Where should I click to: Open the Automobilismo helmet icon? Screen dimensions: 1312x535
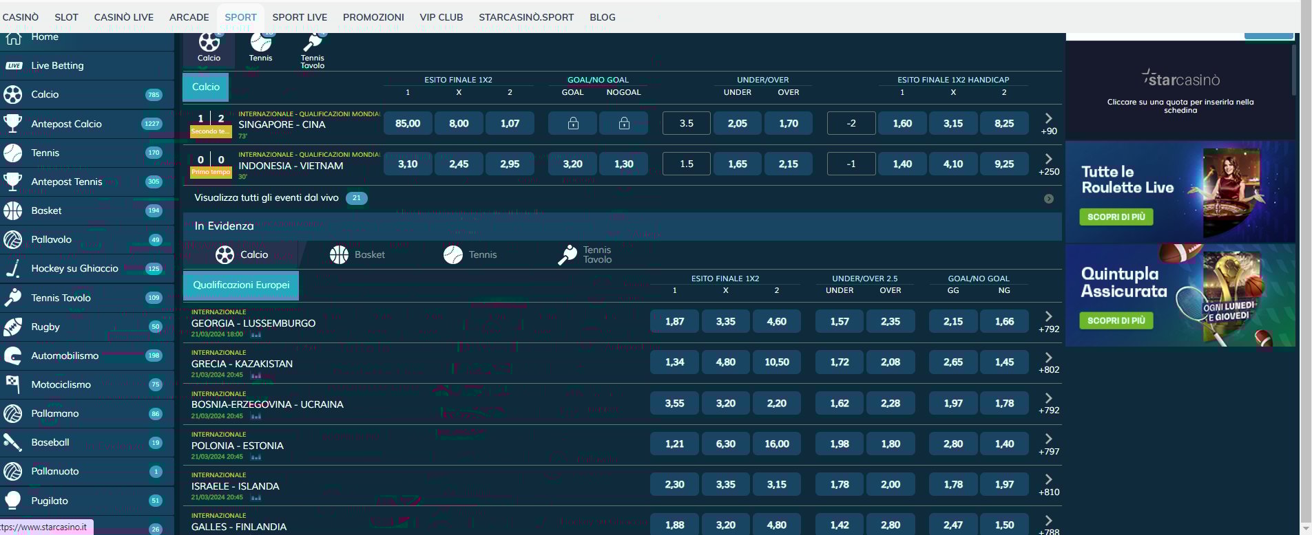click(13, 356)
